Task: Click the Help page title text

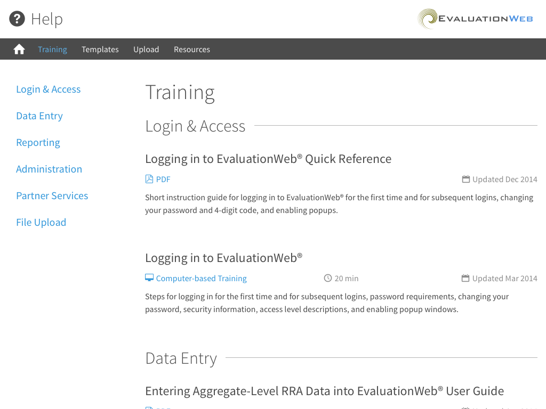Action: [x=47, y=19]
